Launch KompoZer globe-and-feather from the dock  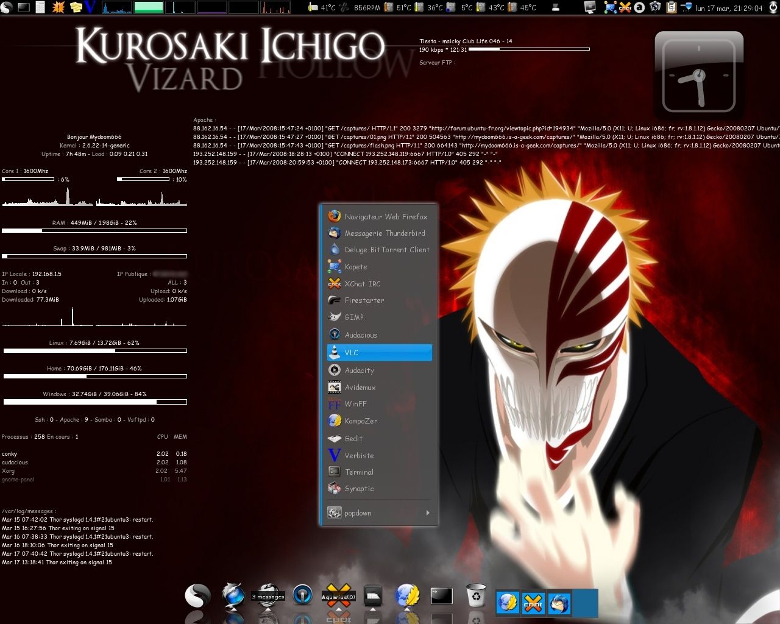point(407,595)
